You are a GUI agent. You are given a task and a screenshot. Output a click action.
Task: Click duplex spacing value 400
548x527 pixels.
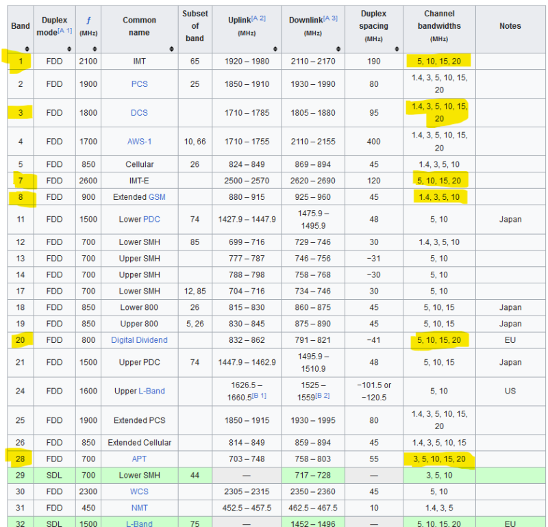pyautogui.click(x=373, y=142)
